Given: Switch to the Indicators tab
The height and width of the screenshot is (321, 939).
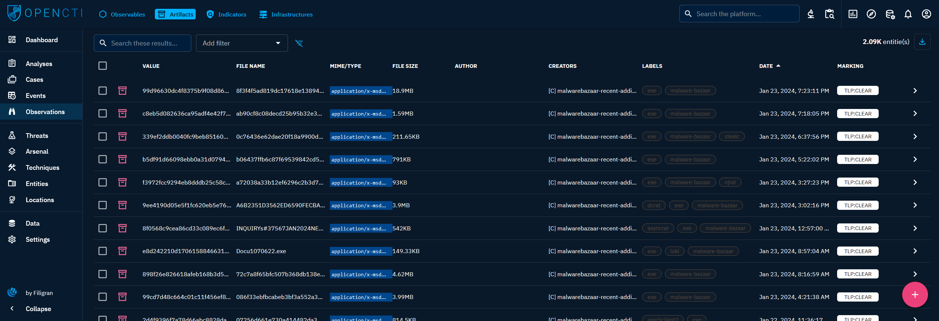Looking at the screenshot, I should [227, 14].
